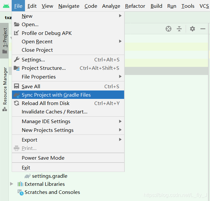Open the Navigate menu

pyautogui.click(x=69, y=6)
